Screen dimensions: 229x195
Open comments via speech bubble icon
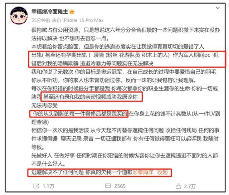pyautogui.click(x=108, y=186)
